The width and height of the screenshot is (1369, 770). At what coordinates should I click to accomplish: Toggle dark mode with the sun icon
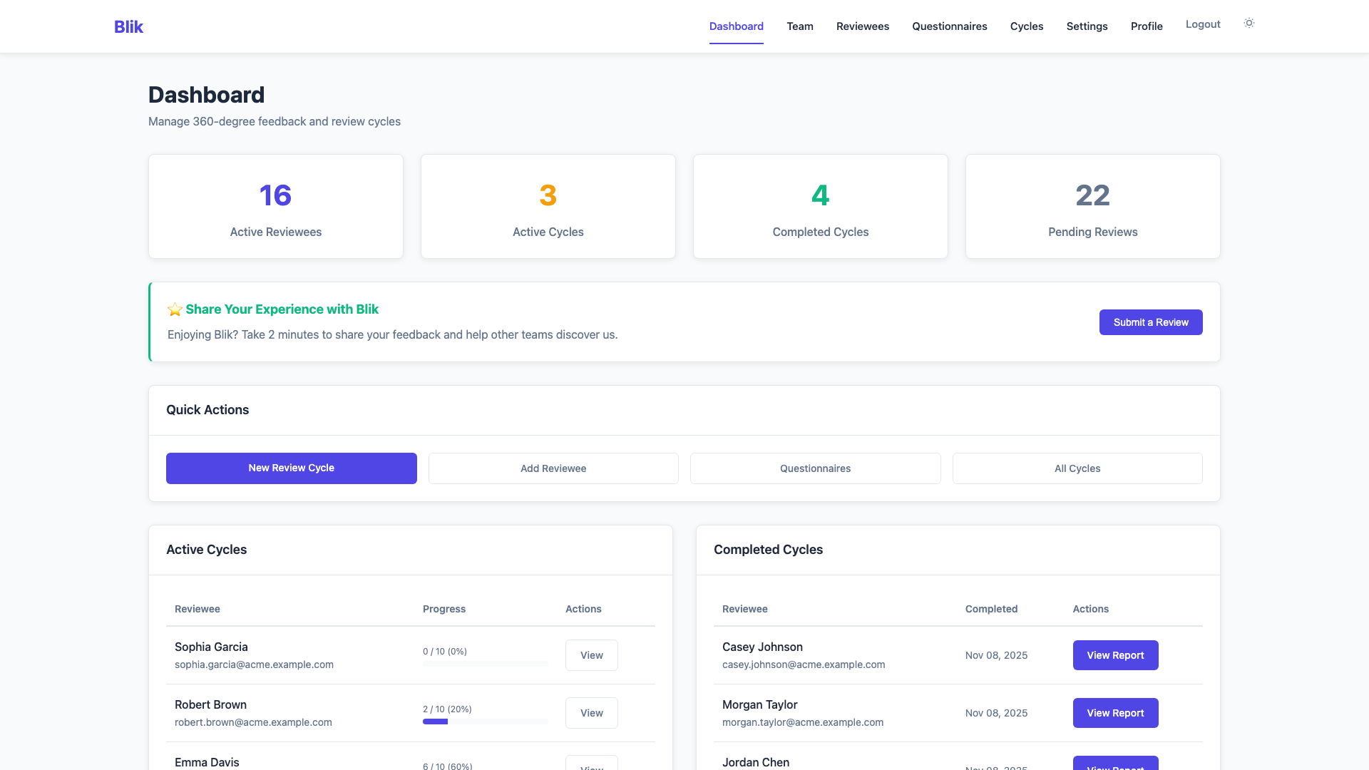click(1248, 23)
